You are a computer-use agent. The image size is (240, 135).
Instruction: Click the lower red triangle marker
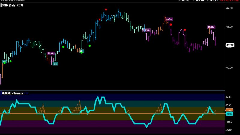tap(100, 20)
